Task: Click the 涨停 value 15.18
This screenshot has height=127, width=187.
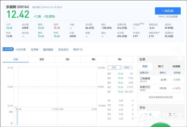Action: 57,28
